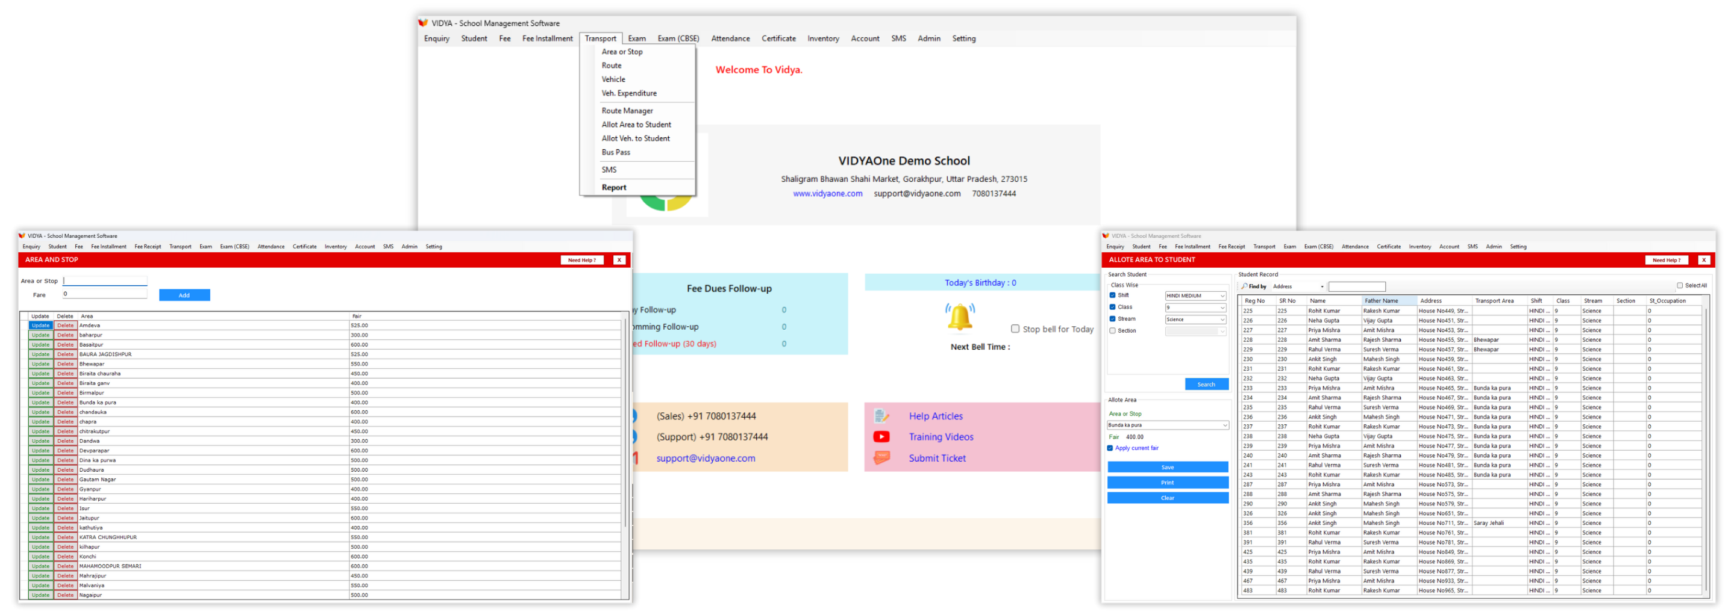Image resolution: width=1734 pixels, height=615 pixels.
Task: Choose Allot Area to Student menu entry
Action: pos(636,125)
